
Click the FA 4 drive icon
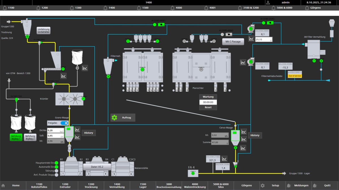[193, 173]
